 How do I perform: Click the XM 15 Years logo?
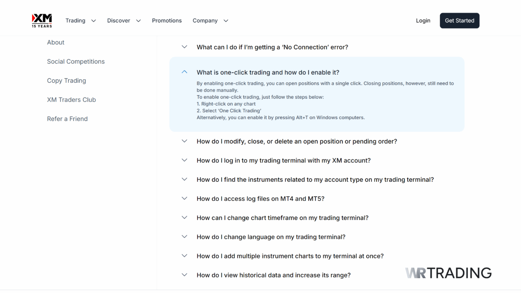(x=42, y=20)
